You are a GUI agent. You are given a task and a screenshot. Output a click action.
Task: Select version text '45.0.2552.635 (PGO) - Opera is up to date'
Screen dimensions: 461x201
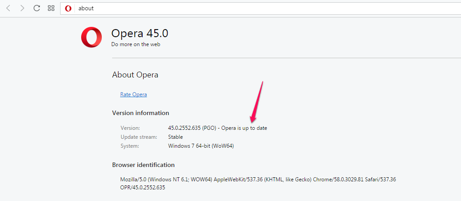click(x=217, y=128)
